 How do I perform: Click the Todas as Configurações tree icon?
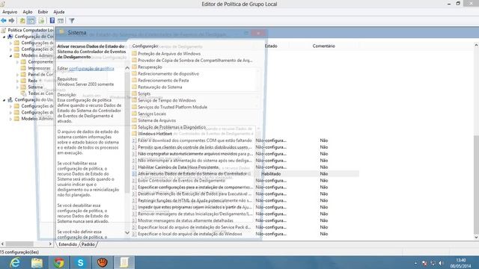point(23,93)
